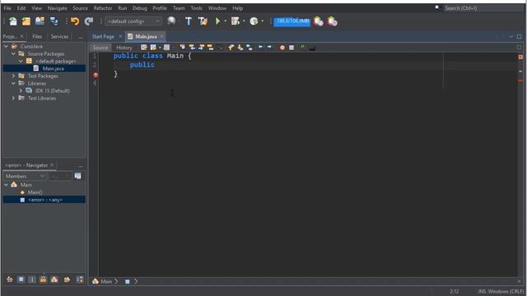Click the grey Redo arrow

coord(89,21)
